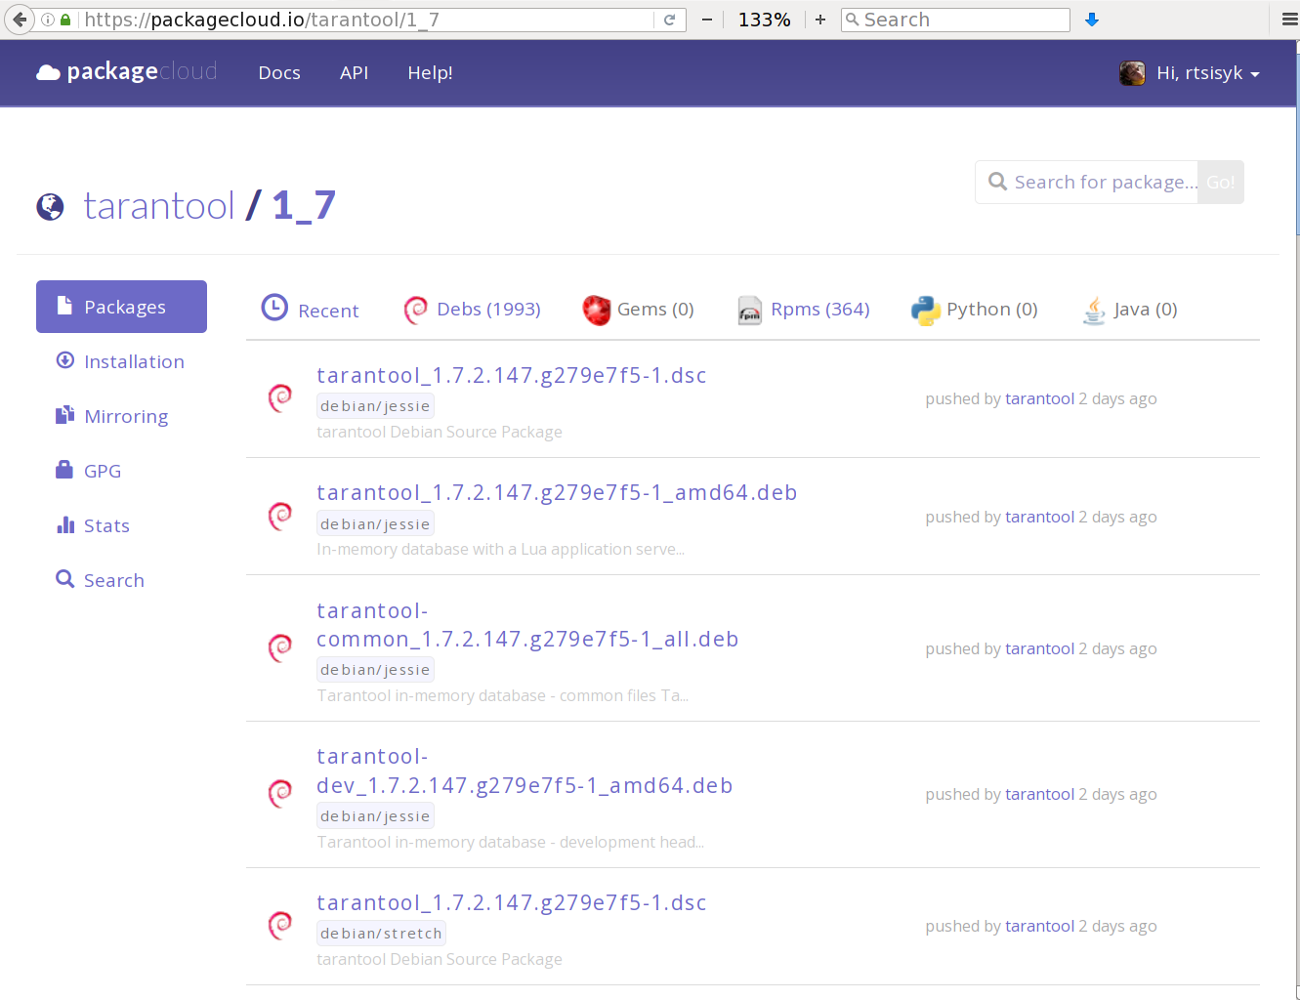The image size is (1300, 1000).
Task: Reload the page with the refresh icon
Action: [x=669, y=20]
